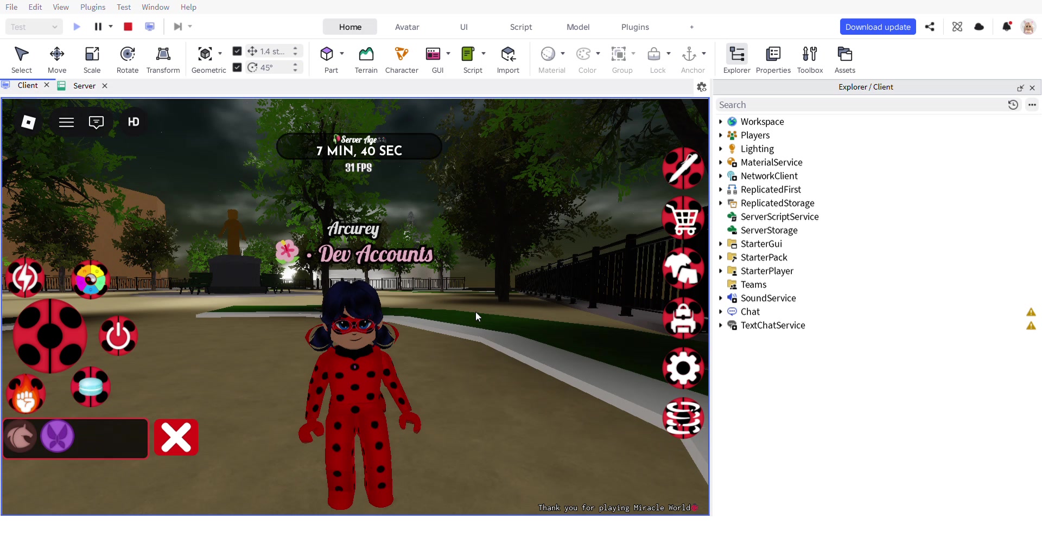
Task: Expand the Players tree node
Action: coord(720,136)
